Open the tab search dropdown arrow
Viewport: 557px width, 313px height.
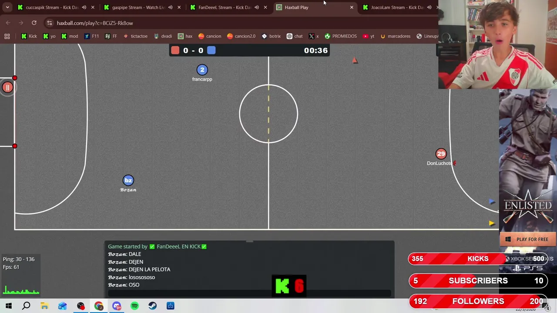7,7
